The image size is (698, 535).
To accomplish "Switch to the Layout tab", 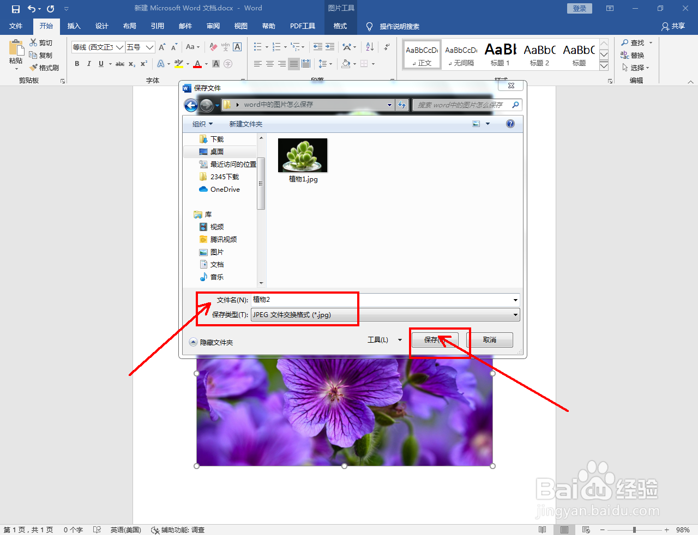I will [129, 26].
